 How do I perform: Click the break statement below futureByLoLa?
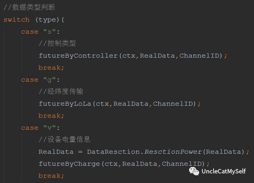click(50, 116)
